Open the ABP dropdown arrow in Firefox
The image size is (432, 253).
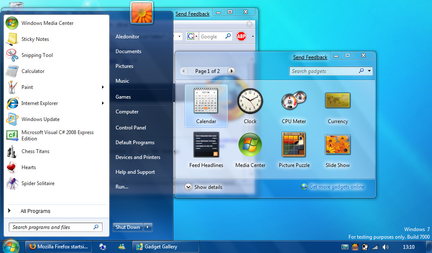(253, 36)
